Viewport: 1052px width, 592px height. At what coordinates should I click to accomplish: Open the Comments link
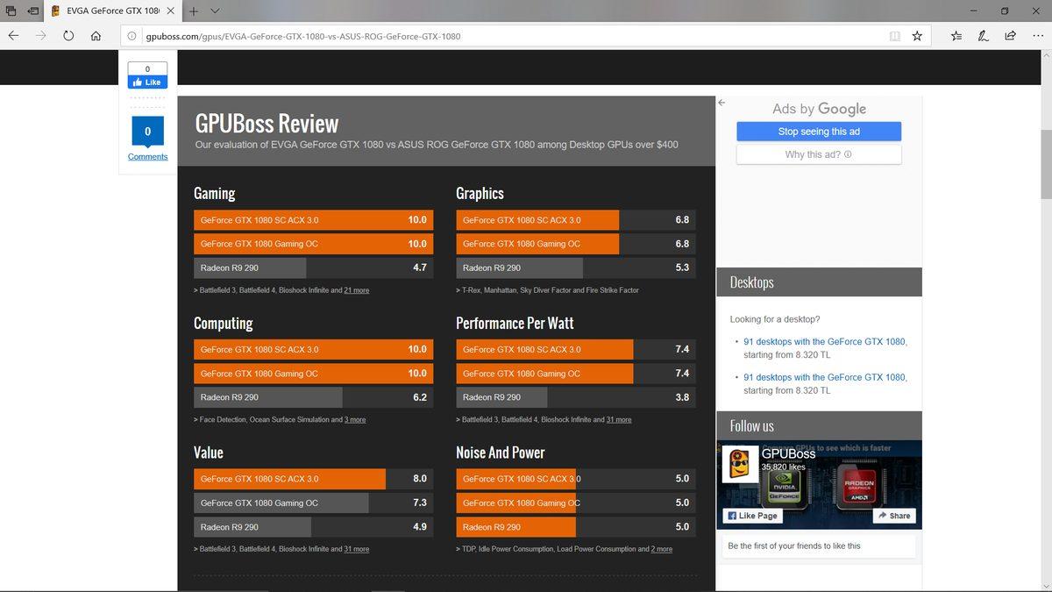(147, 157)
